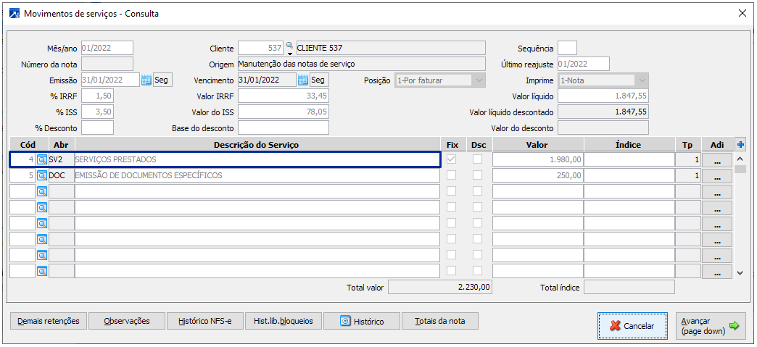Screen dimensions: 757x347
Task: Click Avançar (page down) button
Action: click(711, 326)
